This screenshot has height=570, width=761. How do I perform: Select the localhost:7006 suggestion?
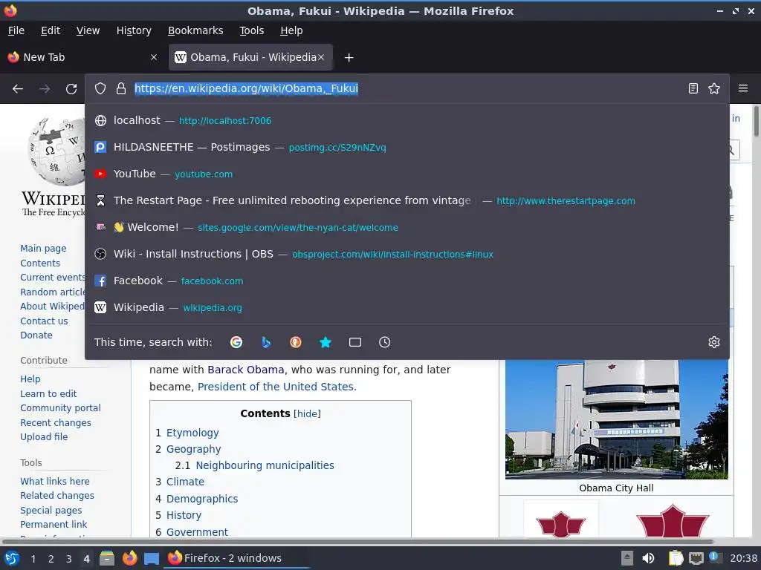click(407, 121)
